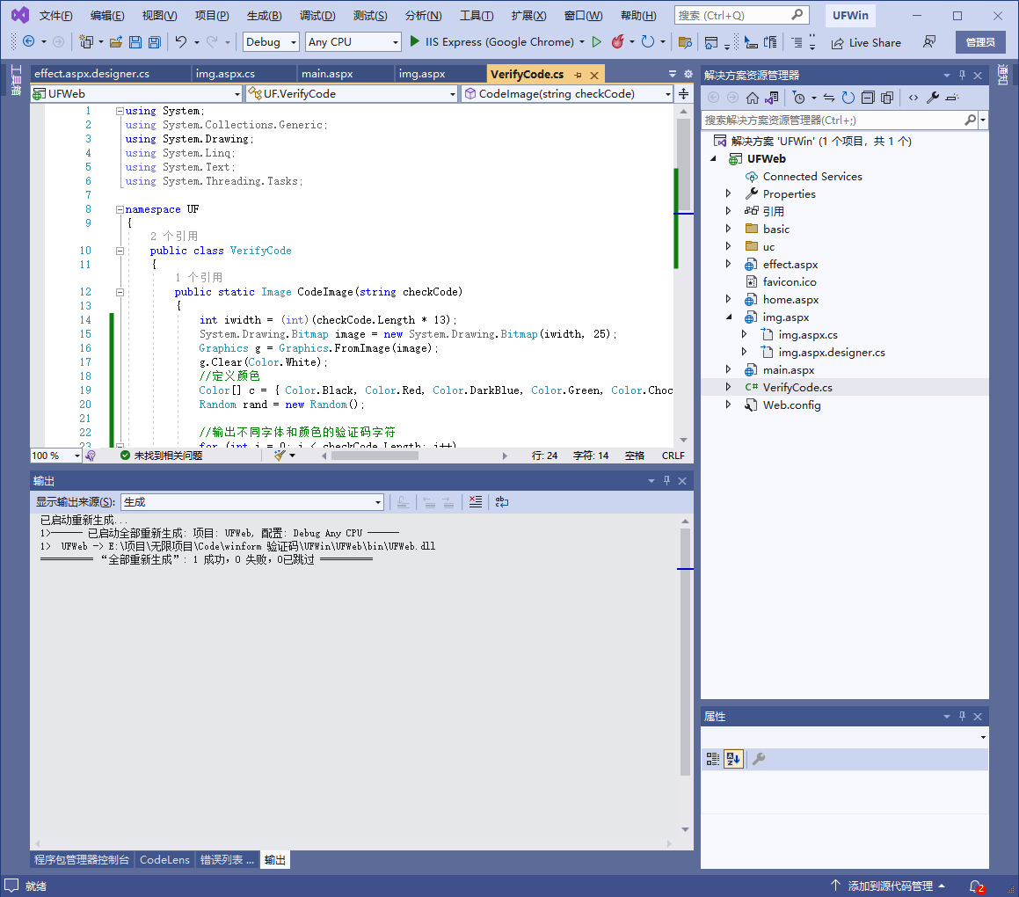Switch views with the Solution Explorer views icon
This screenshot has height=897, width=1019.
(x=771, y=98)
